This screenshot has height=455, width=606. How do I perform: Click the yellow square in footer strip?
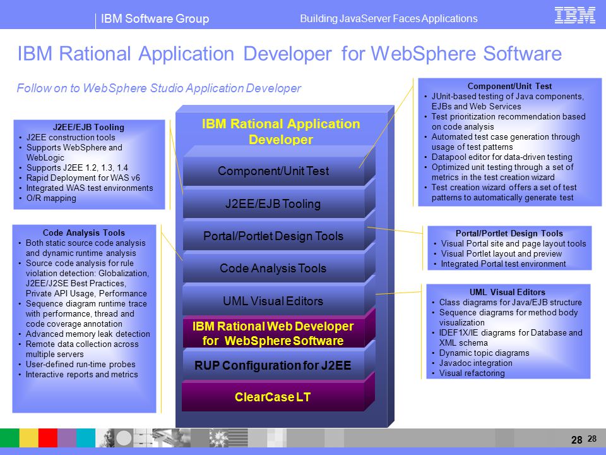(x=29, y=438)
